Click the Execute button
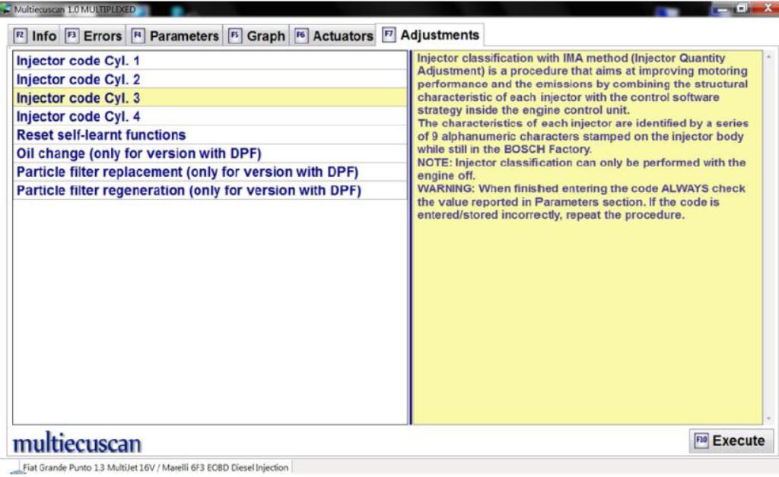779x477 pixels. click(x=730, y=441)
